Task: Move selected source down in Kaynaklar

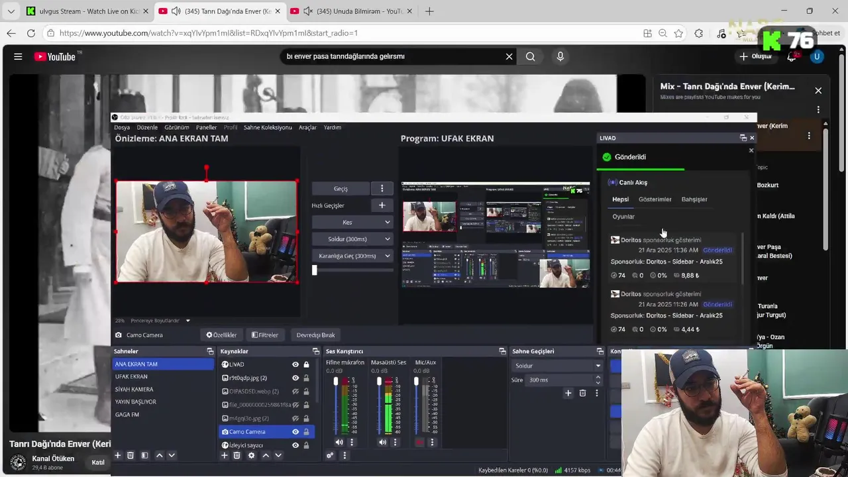Action: pos(278,455)
